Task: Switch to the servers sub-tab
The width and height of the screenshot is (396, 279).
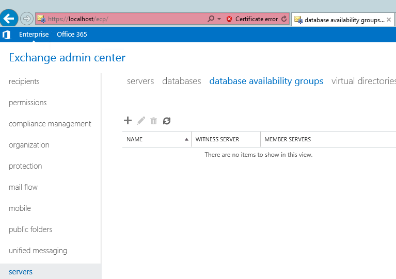Action: coord(140,81)
